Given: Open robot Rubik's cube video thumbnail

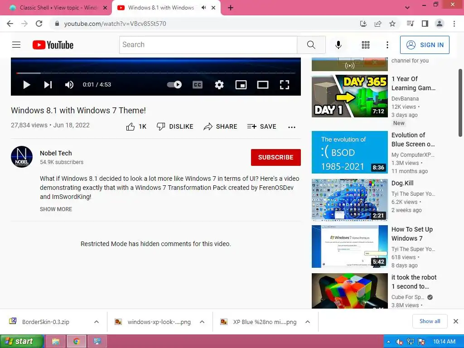Looking at the screenshot, I should click(349, 291).
